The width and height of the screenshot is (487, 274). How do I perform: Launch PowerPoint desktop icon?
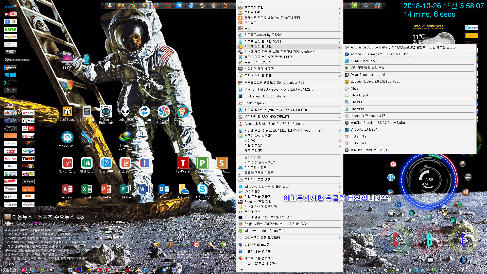point(106,191)
